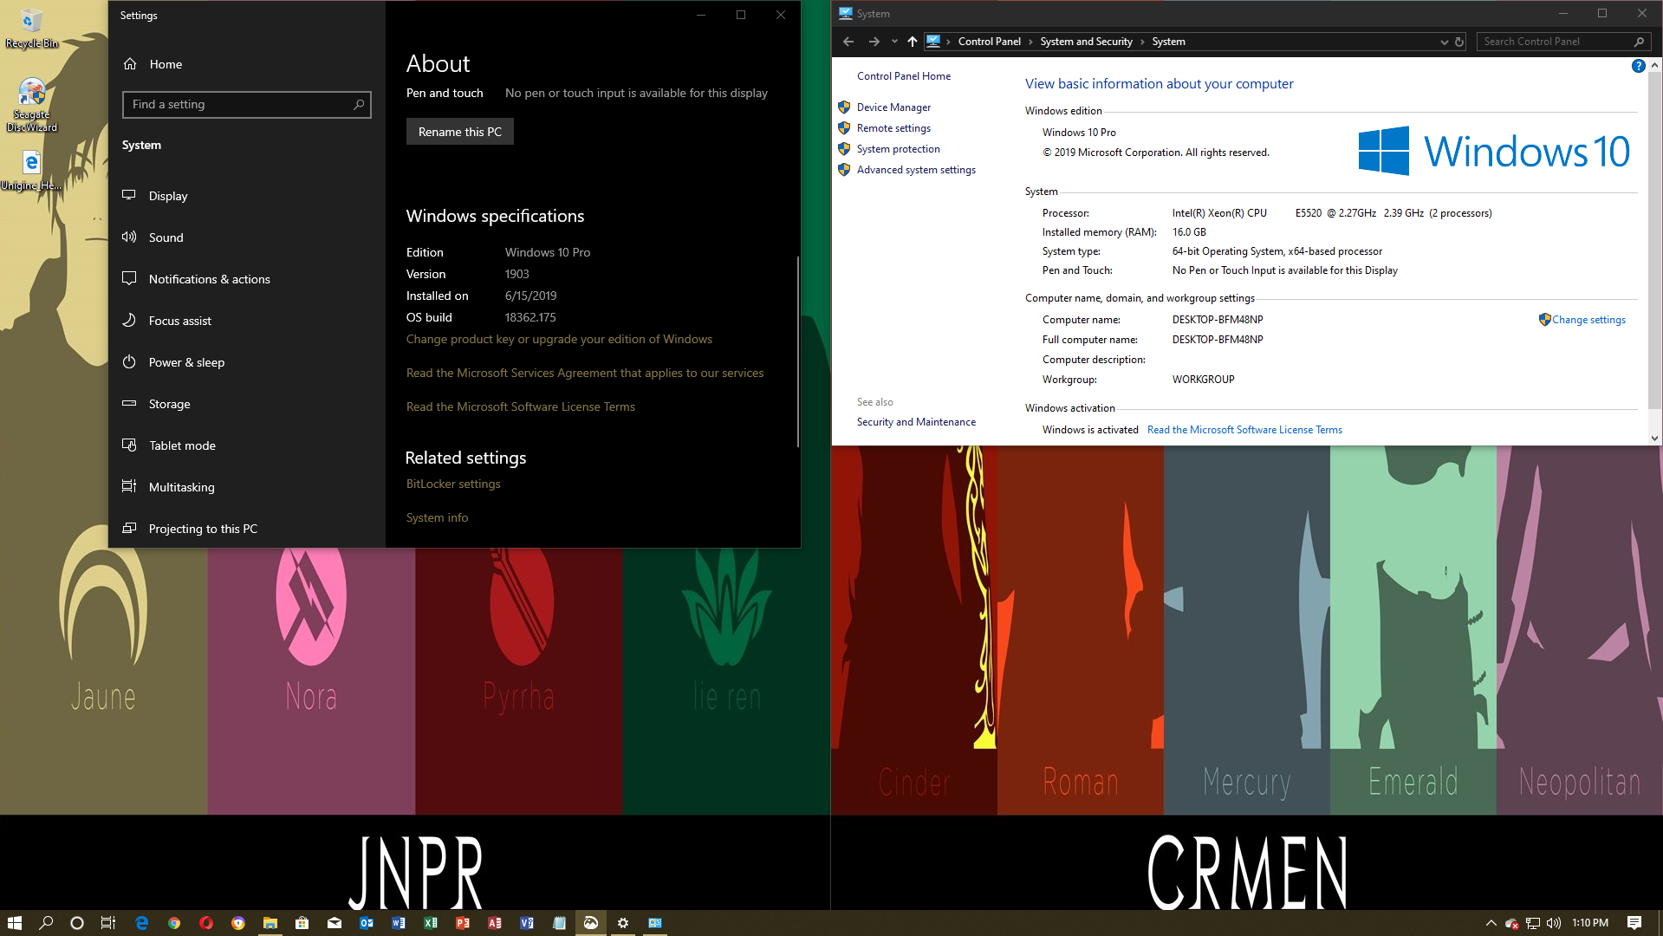
Task: Open System protection link
Action: [x=898, y=149]
